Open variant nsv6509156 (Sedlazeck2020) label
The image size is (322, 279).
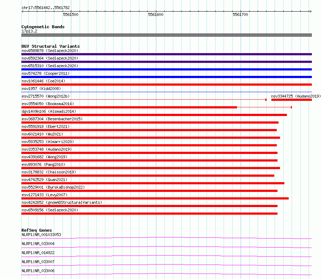coord(50,210)
